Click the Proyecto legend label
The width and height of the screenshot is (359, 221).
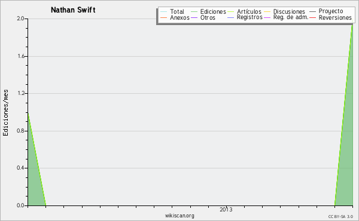pos(331,11)
